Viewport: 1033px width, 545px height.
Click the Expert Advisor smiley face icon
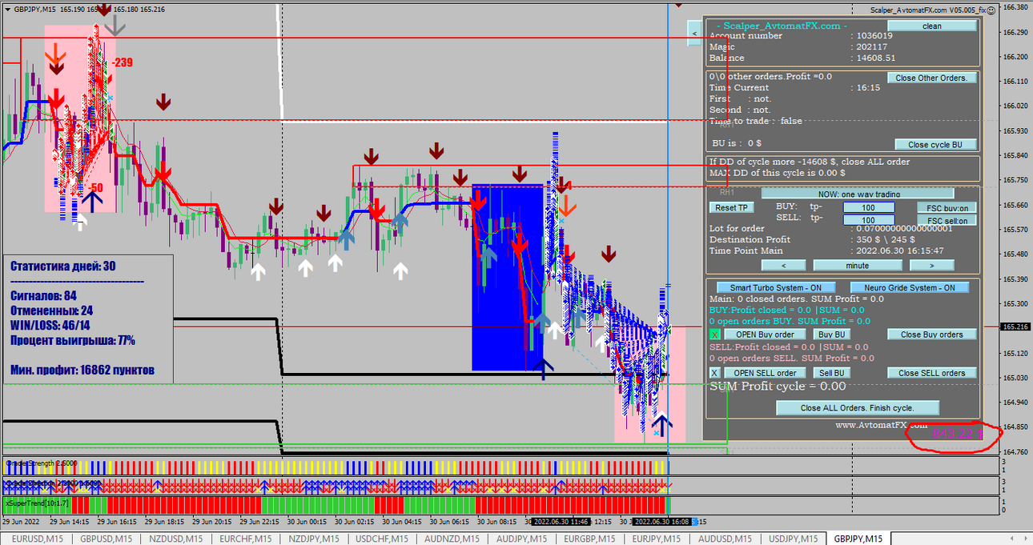993,9
